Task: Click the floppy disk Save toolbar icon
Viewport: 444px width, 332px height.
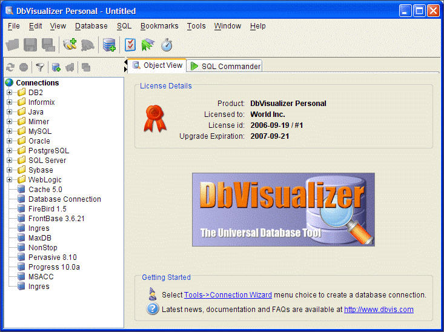Action: click(30, 45)
